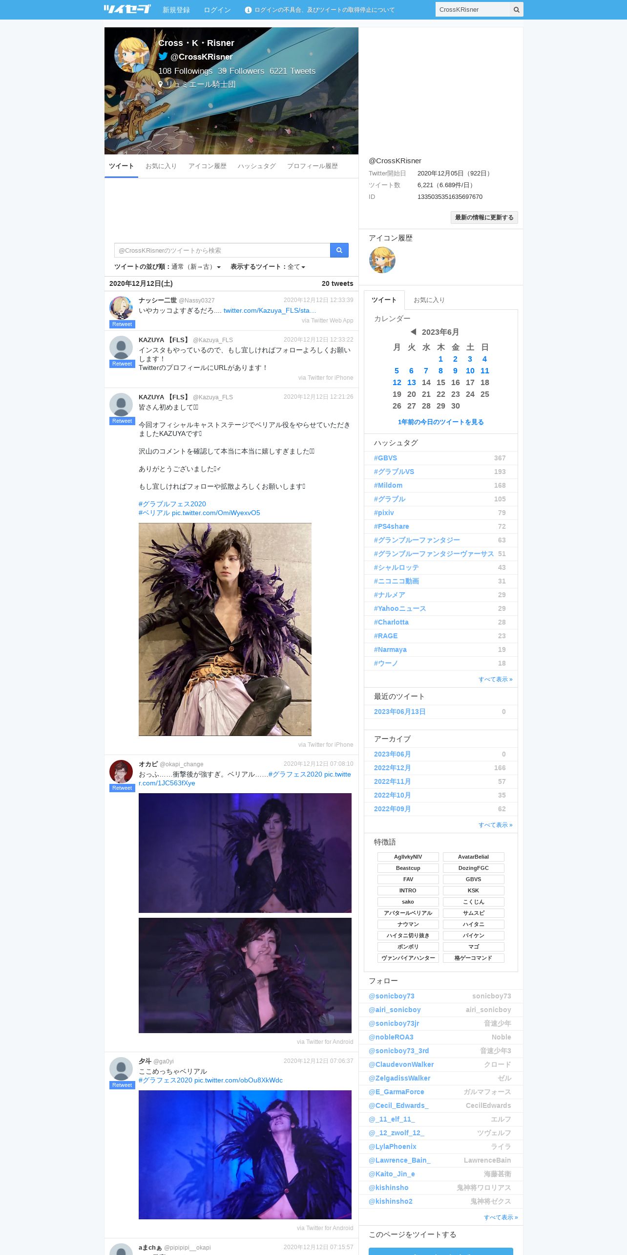Open the followed account @kishinsho2
Image resolution: width=627 pixels, height=1255 pixels.
coord(391,1201)
